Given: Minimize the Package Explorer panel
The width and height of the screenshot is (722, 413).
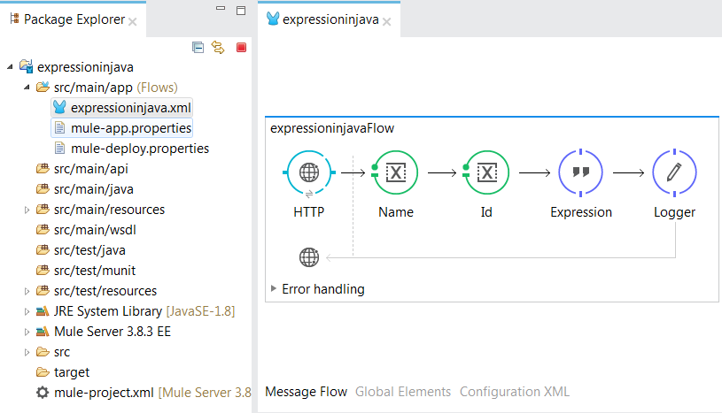Looking at the screenshot, I should tap(221, 10).
